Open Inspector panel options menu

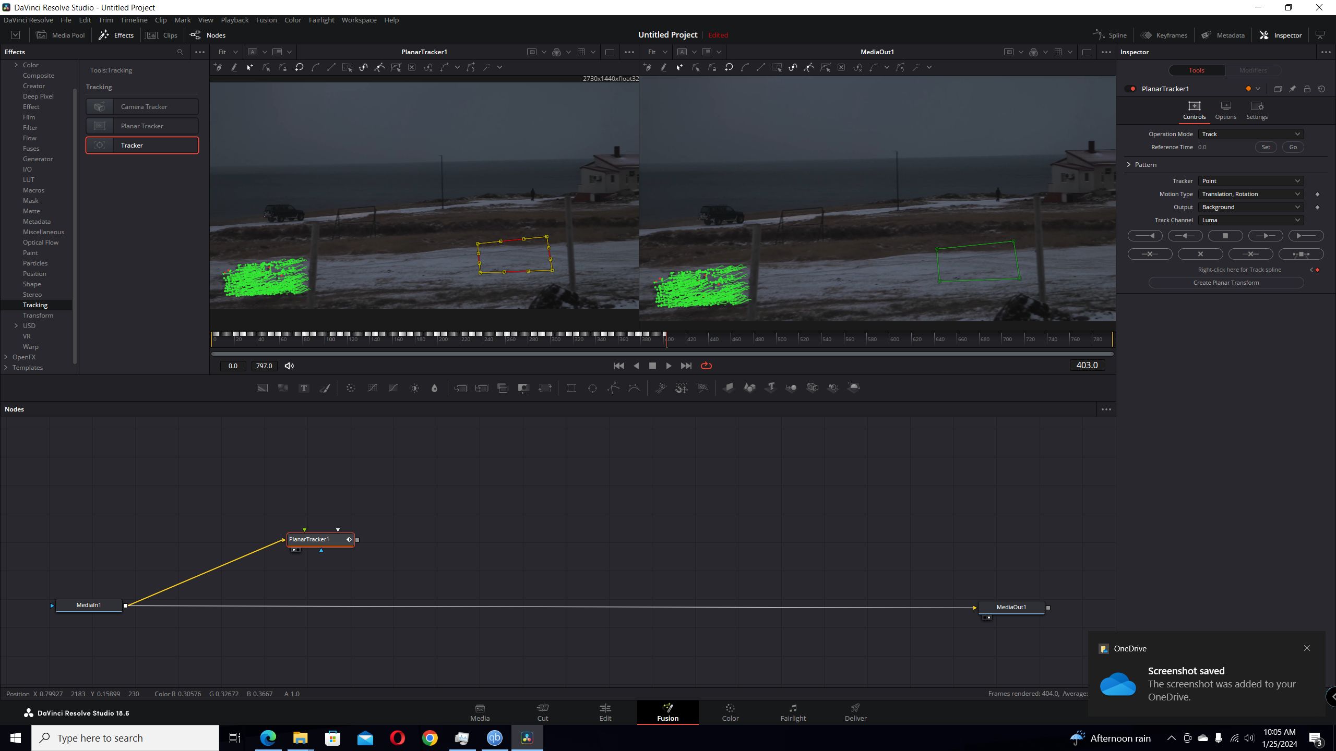coord(1326,52)
